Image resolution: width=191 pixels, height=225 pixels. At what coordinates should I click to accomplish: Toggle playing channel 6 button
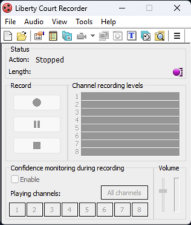pos(105,210)
